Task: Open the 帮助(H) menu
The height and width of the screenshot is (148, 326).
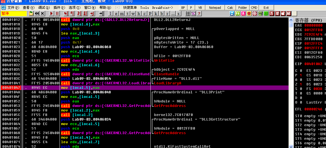Action: pyautogui.click(x=105, y=8)
